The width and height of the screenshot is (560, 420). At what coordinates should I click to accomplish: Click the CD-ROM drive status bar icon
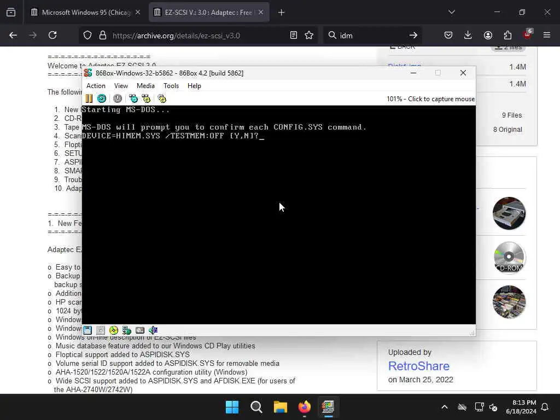(114, 330)
